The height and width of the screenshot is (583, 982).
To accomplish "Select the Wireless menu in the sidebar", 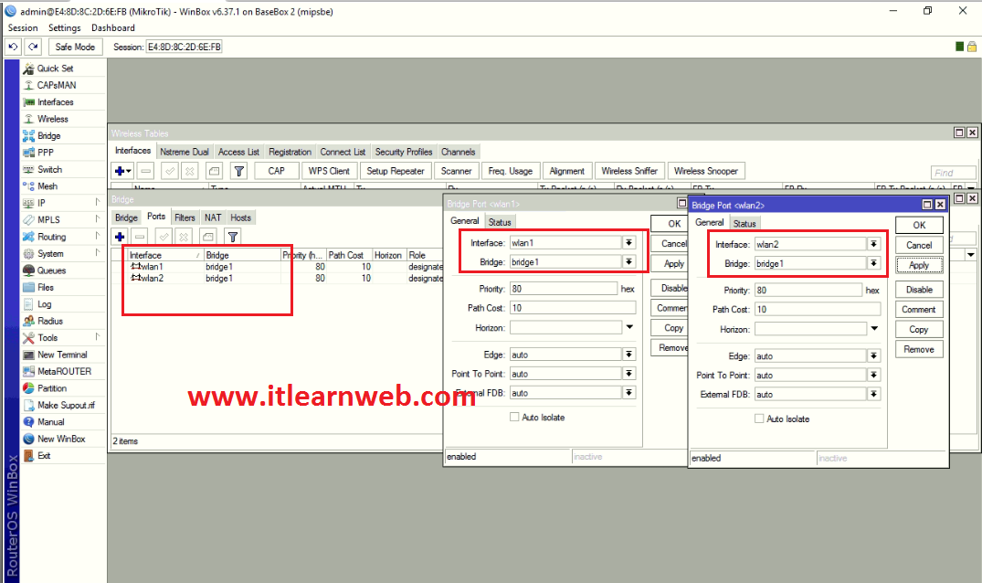I will tap(52, 117).
